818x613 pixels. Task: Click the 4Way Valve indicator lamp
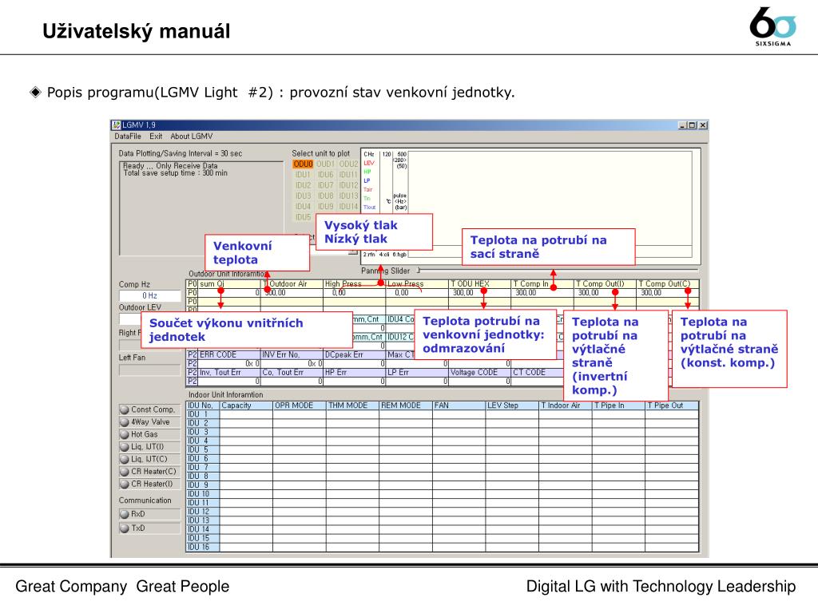pos(124,422)
